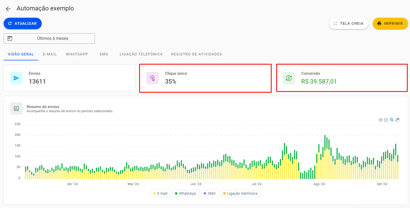Go back using the left arrow icon
This screenshot has height=208, width=410.
pos(8,9)
